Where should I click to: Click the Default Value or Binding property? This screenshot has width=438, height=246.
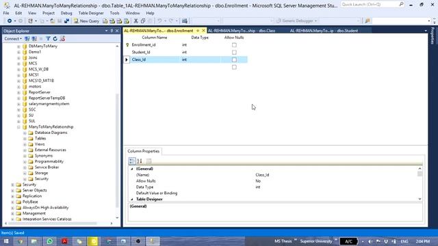157,193
